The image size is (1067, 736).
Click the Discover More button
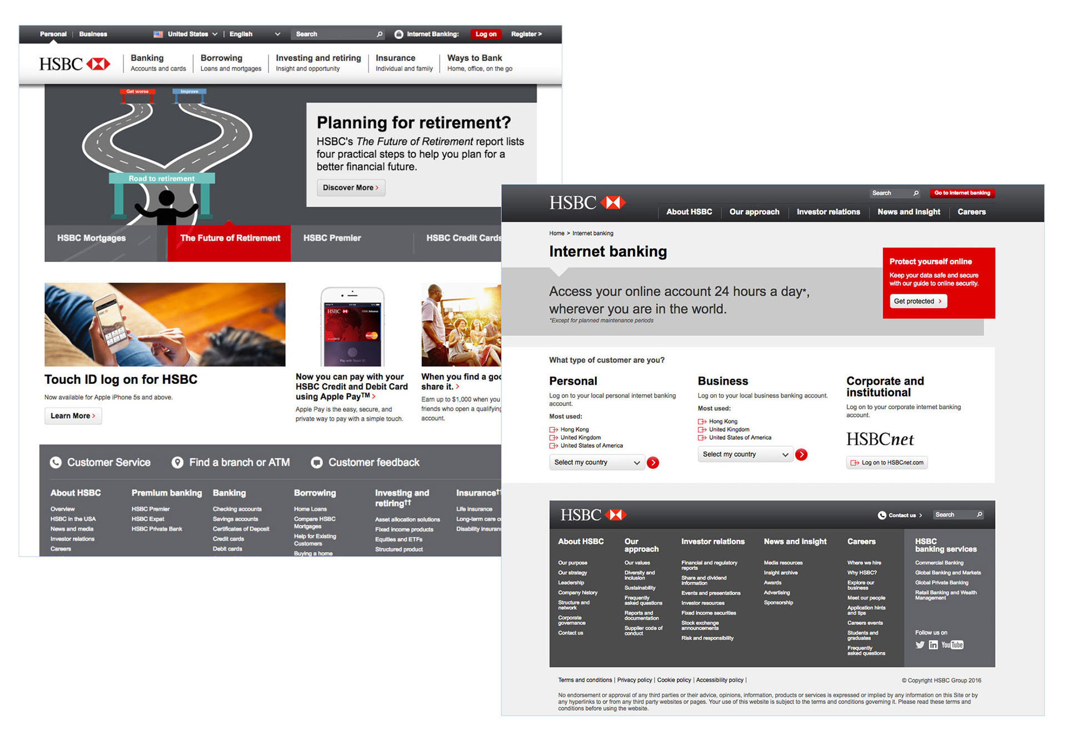[x=351, y=188]
